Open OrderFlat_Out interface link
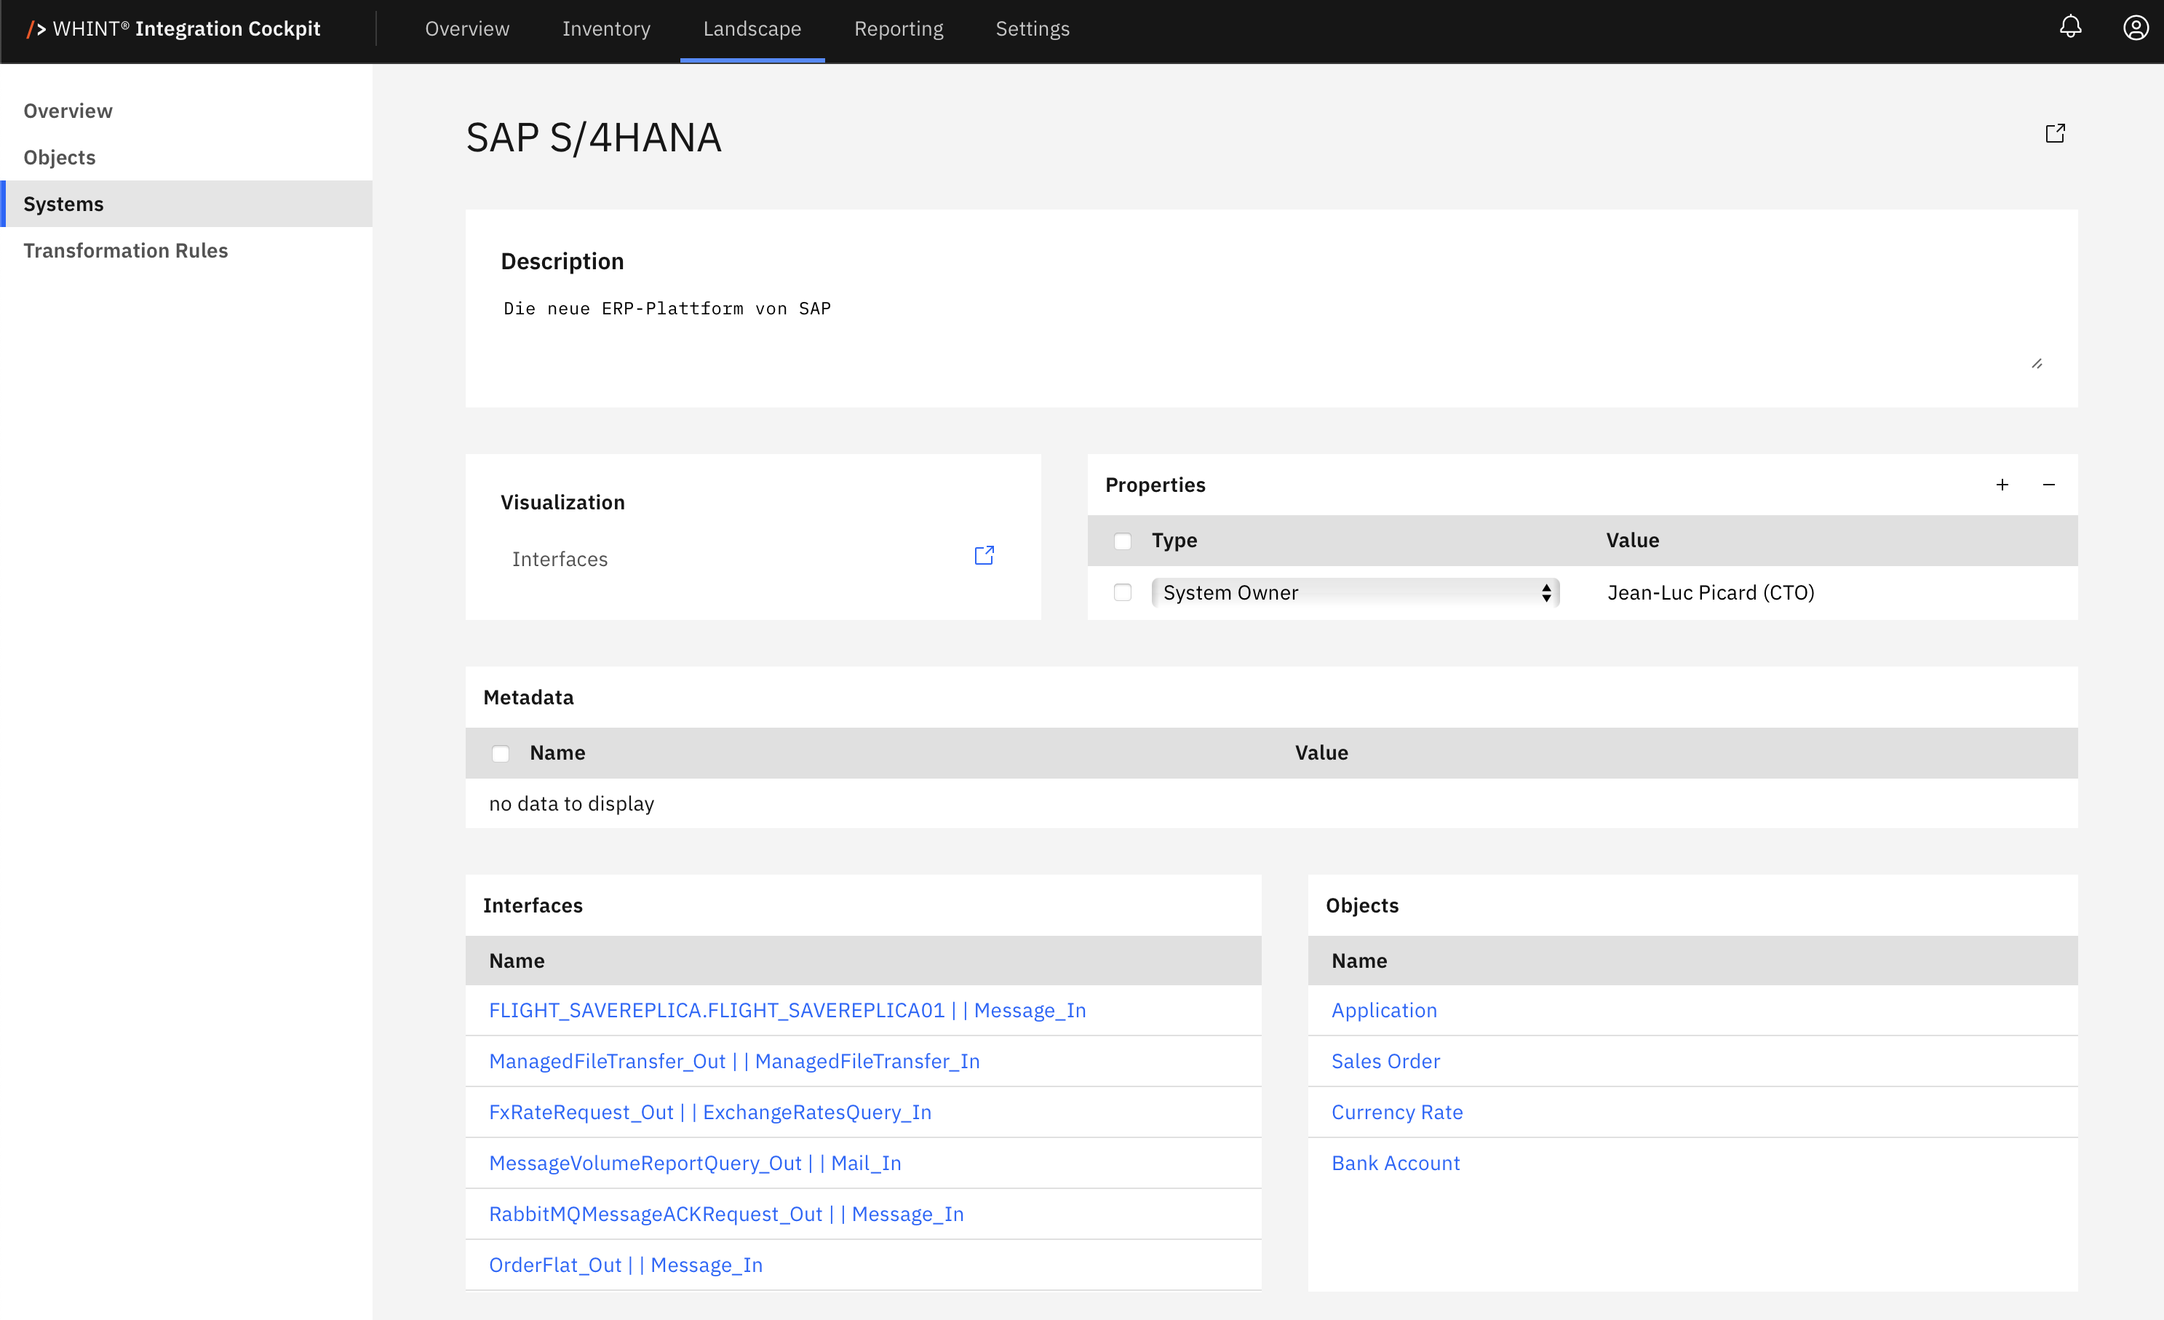The width and height of the screenshot is (2164, 1320). click(625, 1265)
